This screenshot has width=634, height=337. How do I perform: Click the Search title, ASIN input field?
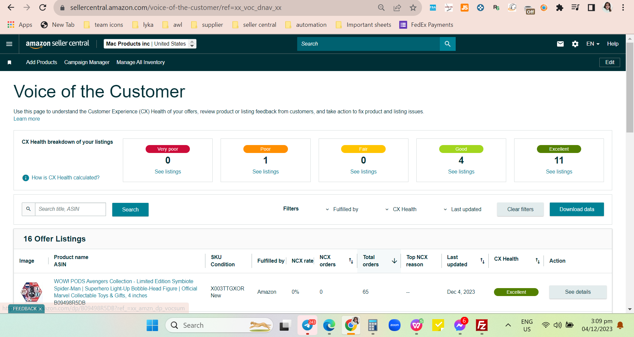click(70, 209)
